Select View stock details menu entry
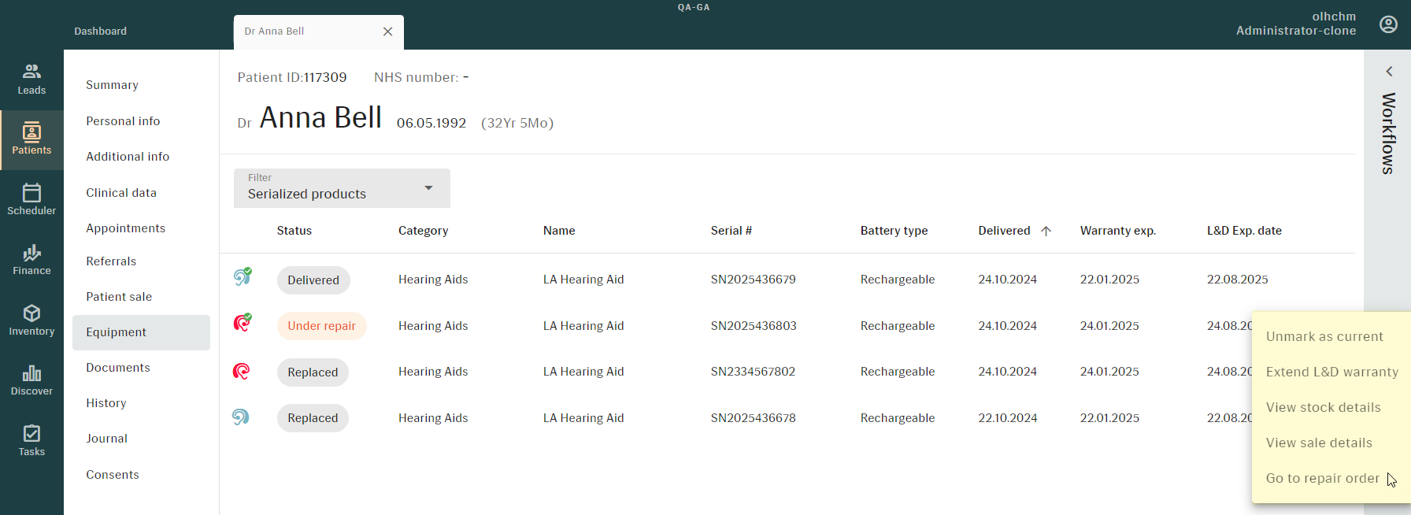This screenshot has height=515, width=1411. click(x=1323, y=407)
